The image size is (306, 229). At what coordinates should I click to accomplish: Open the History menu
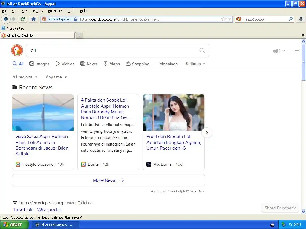(38, 11)
